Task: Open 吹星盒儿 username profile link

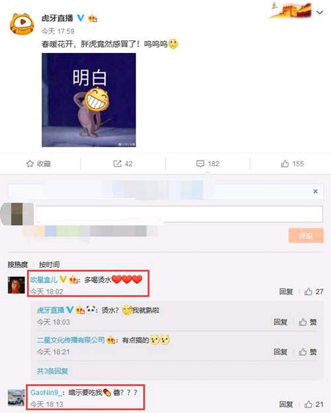Action: [x=44, y=279]
